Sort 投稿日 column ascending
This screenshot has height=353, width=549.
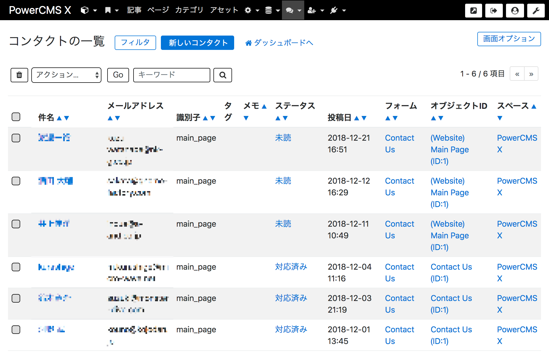pyautogui.click(x=357, y=118)
